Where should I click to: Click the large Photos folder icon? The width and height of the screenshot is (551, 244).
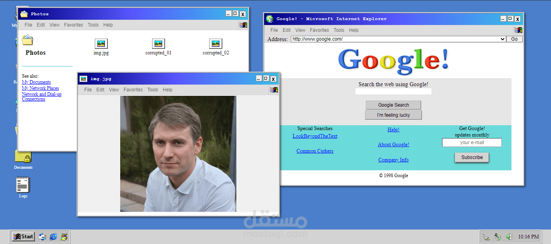tap(27, 40)
